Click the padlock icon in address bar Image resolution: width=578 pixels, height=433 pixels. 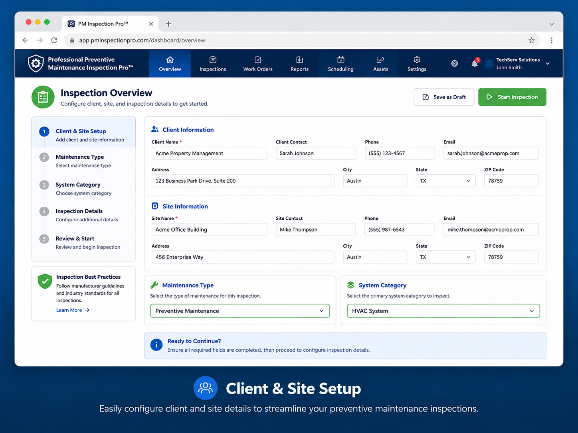[72, 40]
